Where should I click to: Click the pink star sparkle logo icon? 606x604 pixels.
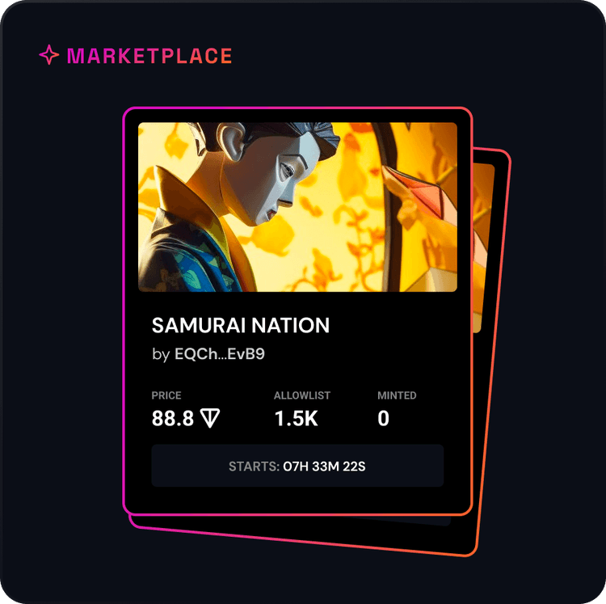tap(49, 54)
